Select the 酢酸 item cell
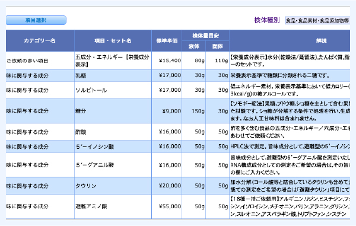The width and height of the screenshot is (356, 226). coord(113,132)
